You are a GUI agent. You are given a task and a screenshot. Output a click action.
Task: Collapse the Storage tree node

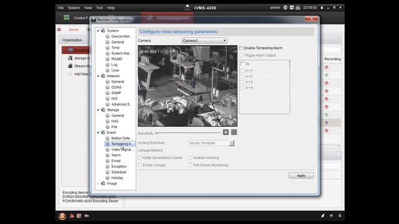(x=99, y=110)
